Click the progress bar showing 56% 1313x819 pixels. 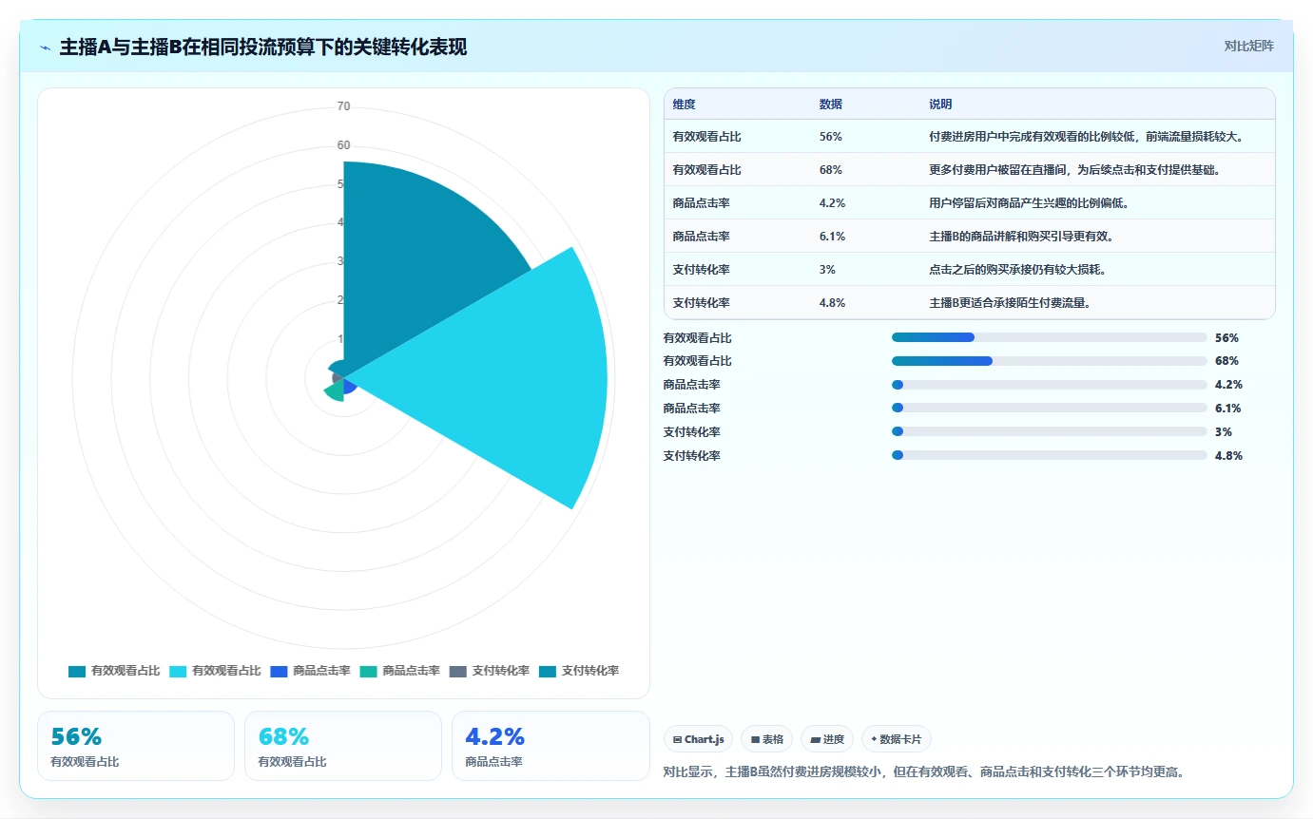(1049, 337)
